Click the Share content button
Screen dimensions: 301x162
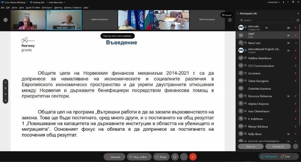coord(161,157)
